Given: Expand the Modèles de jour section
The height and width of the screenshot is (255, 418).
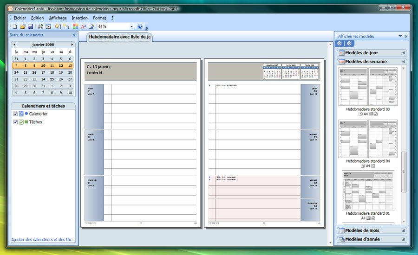Looking at the screenshot, I should point(403,53).
